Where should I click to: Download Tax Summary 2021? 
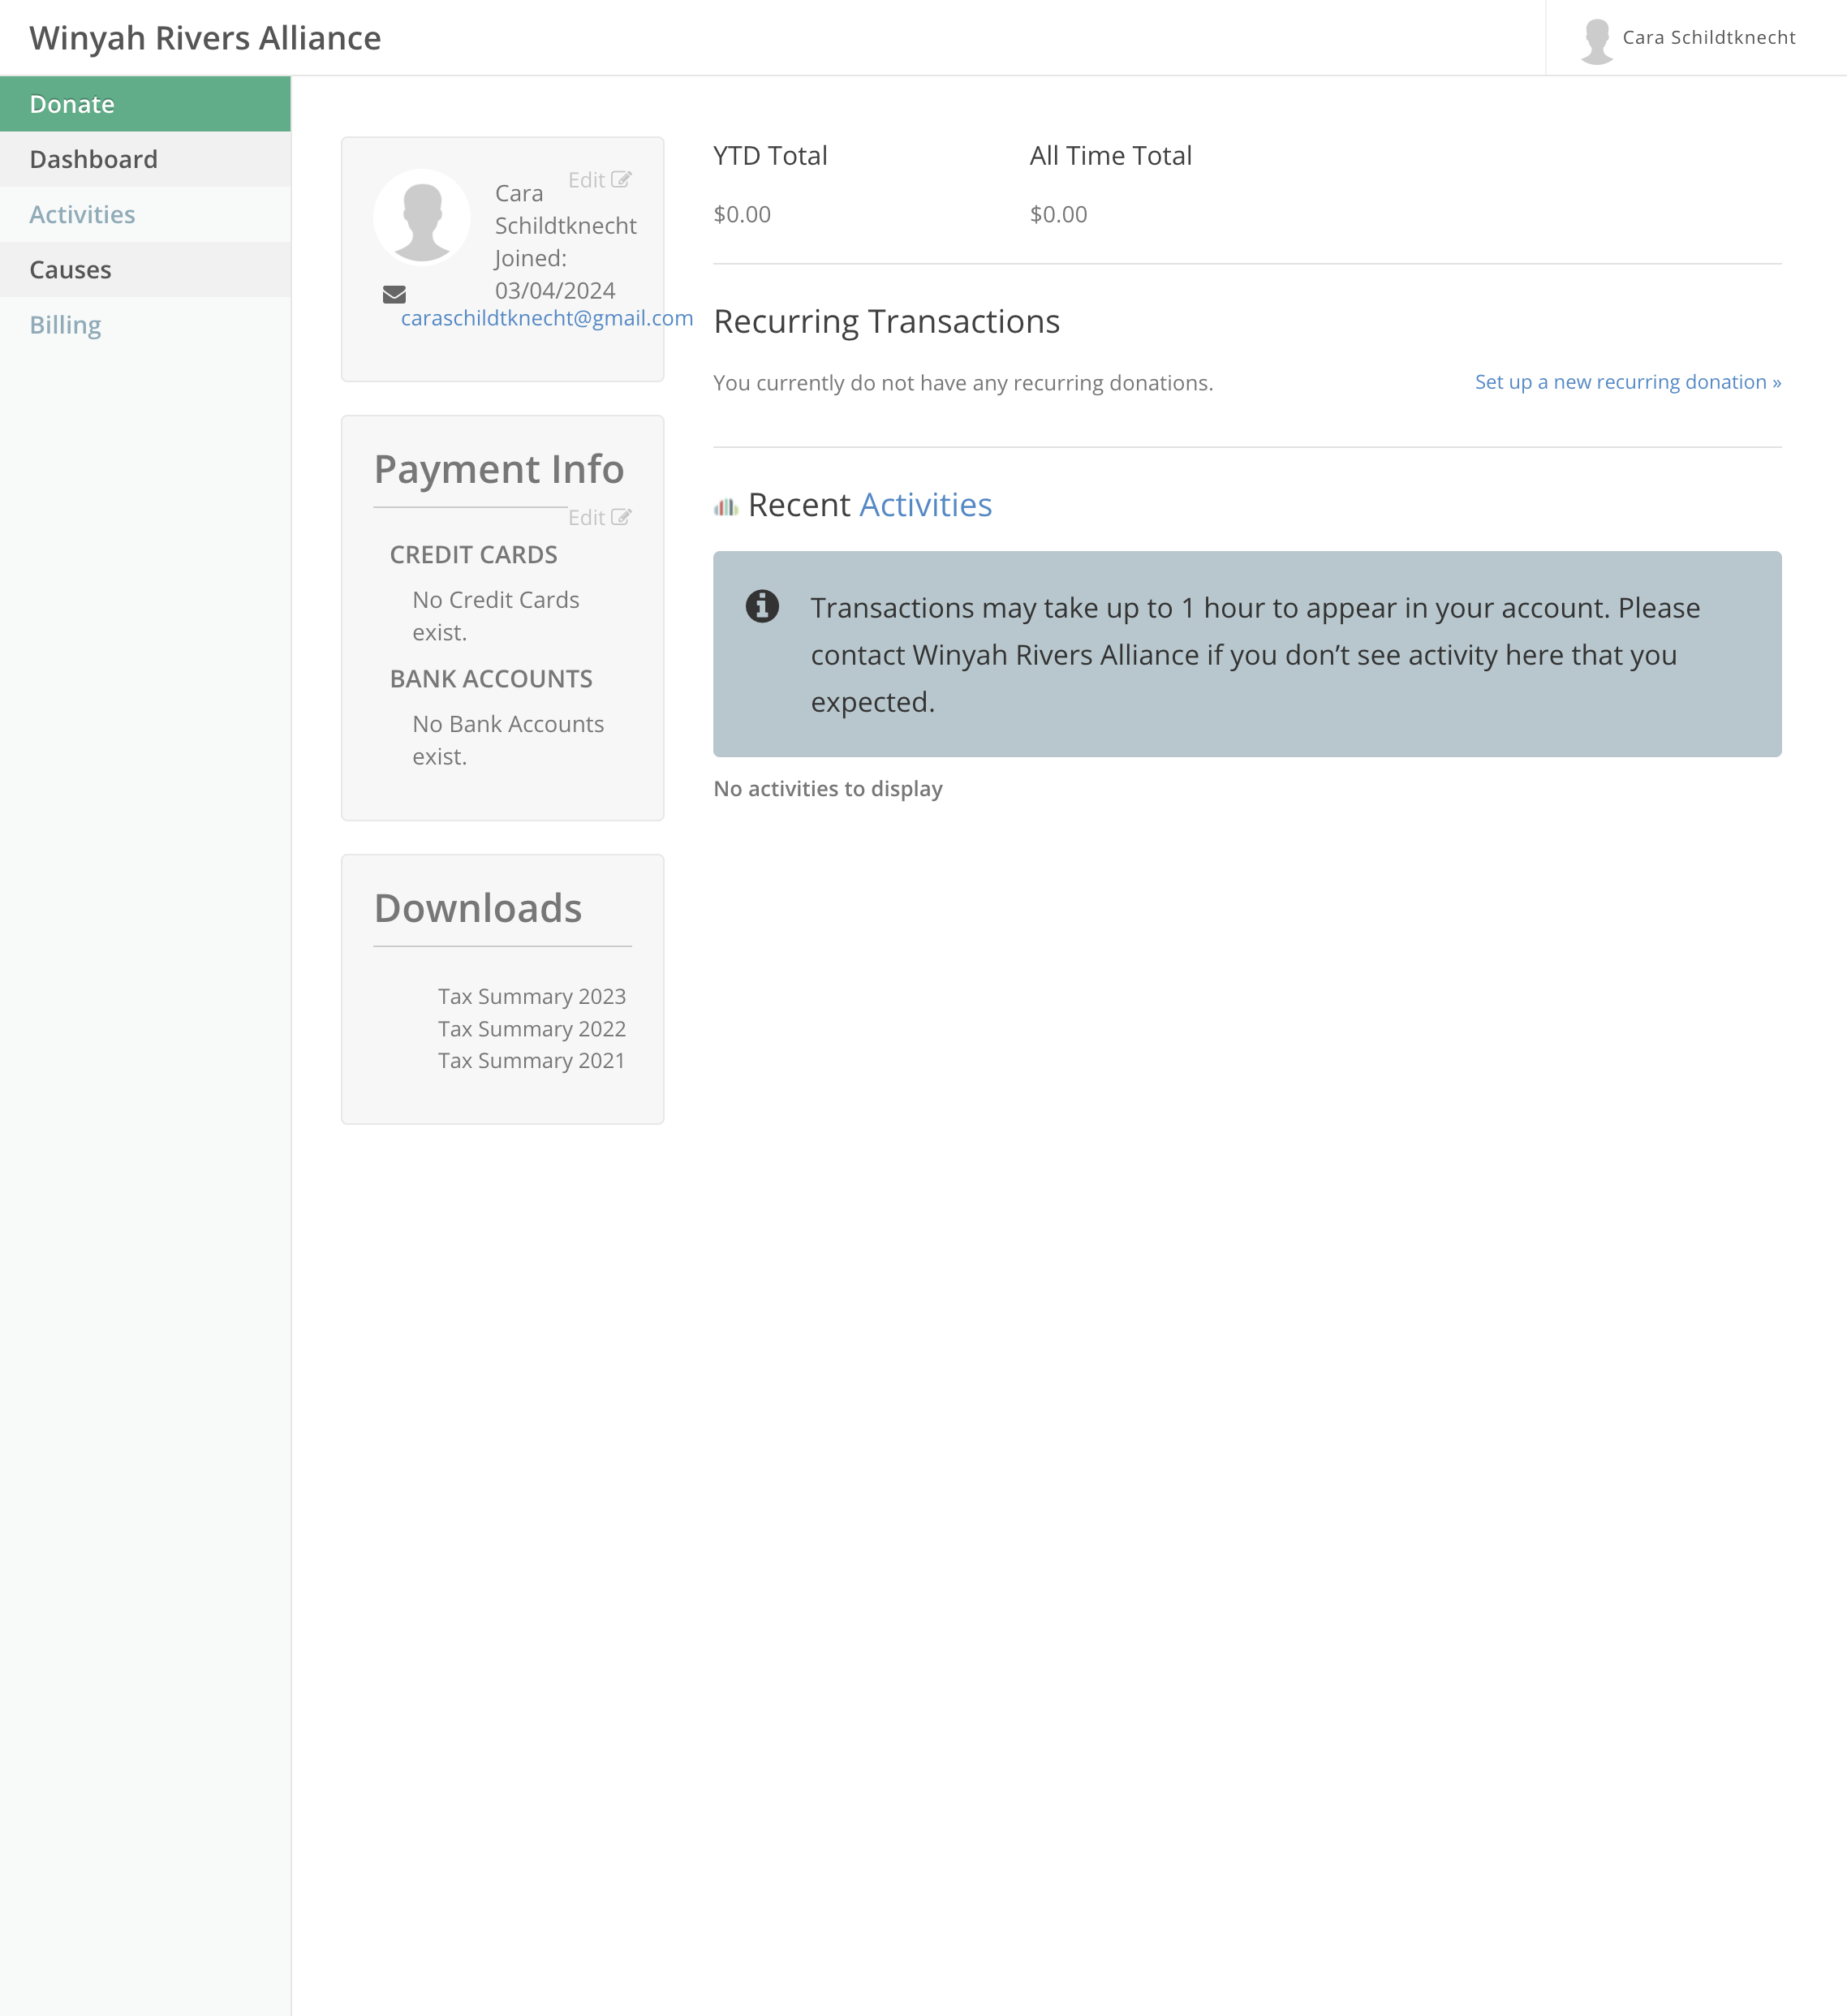531,1061
